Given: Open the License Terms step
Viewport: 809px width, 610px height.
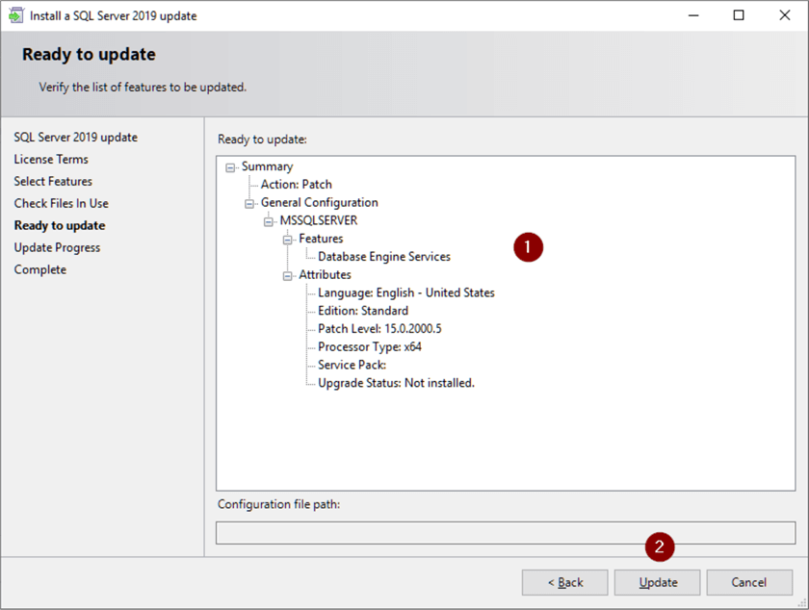Looking at the screenshot, I should pyautogui.click(x=51, y=160).
